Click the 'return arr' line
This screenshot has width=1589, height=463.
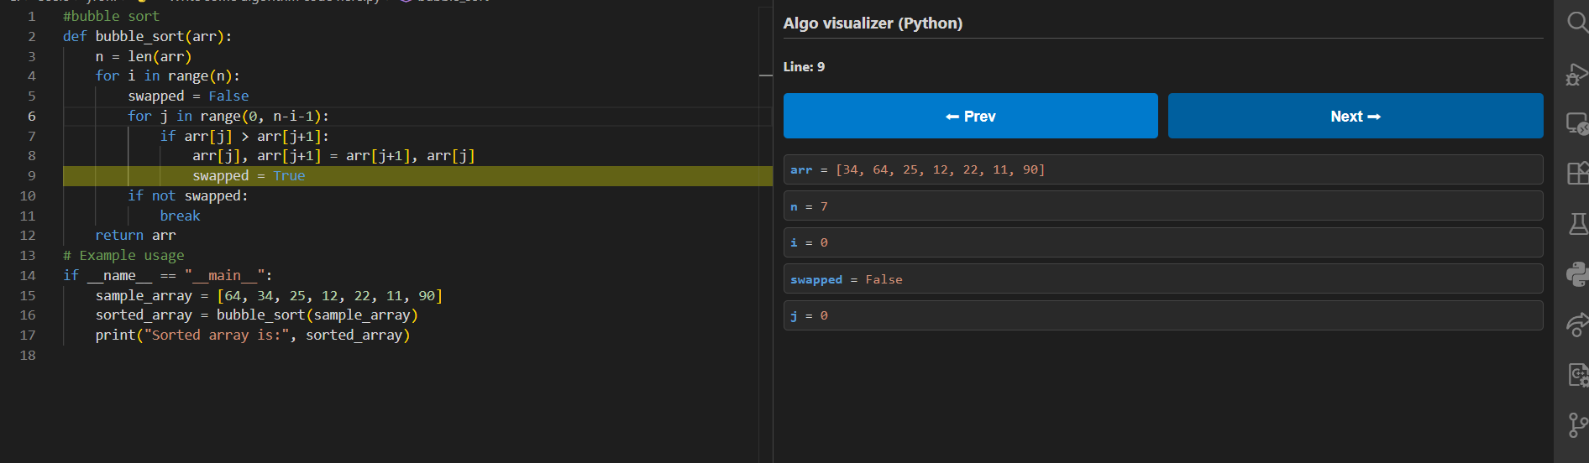point(135,235)
